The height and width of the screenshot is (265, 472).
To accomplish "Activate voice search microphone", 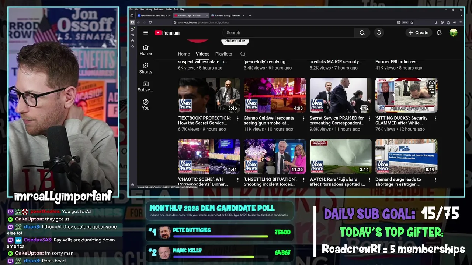I will point(379,33).
